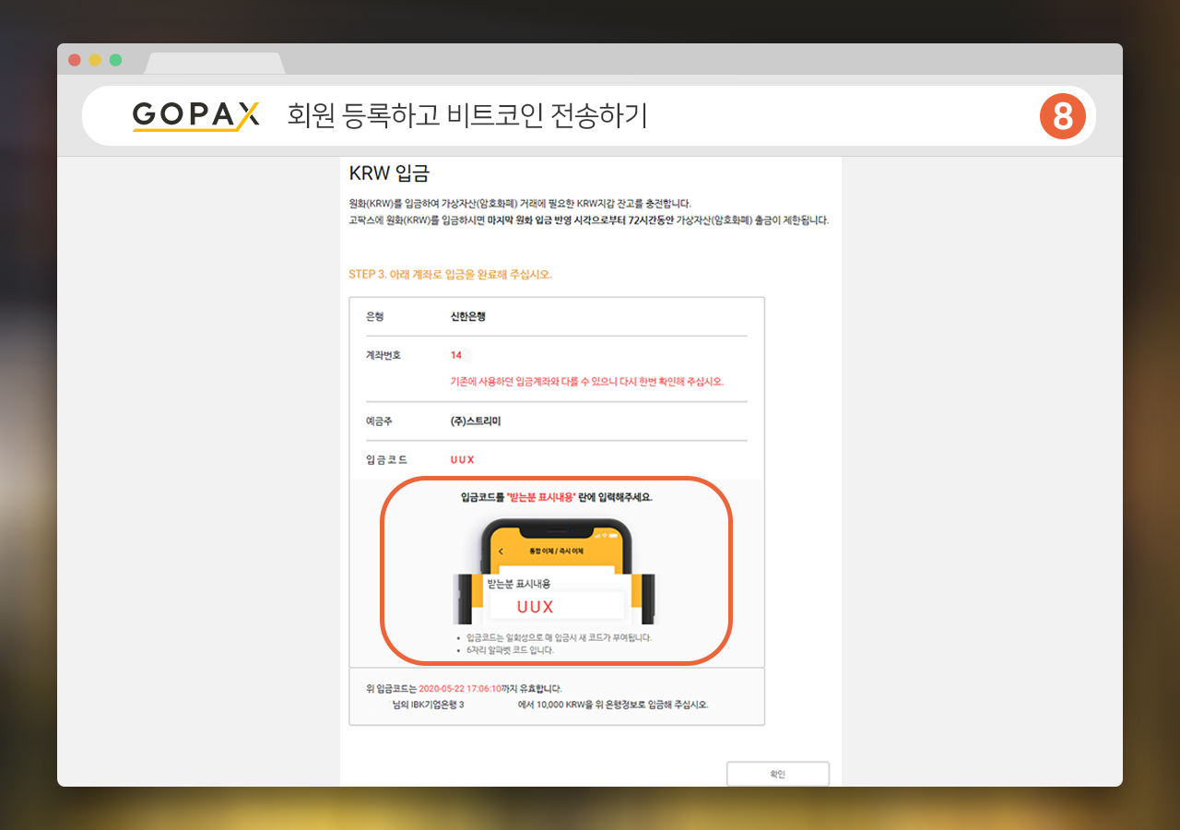Click the UUX code field in phone image
Image resolution: width=1180 pixels, height=830 pixels.
pyautogui.click(x=556, y=606)
